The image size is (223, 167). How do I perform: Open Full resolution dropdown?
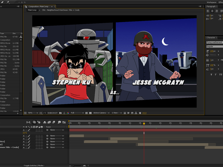coord(77,113)
